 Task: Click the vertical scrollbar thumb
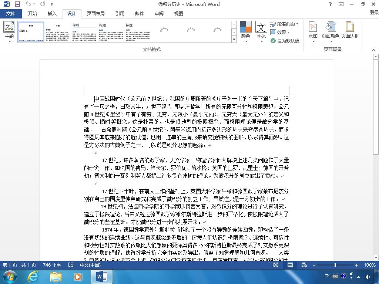coord(376,107)
